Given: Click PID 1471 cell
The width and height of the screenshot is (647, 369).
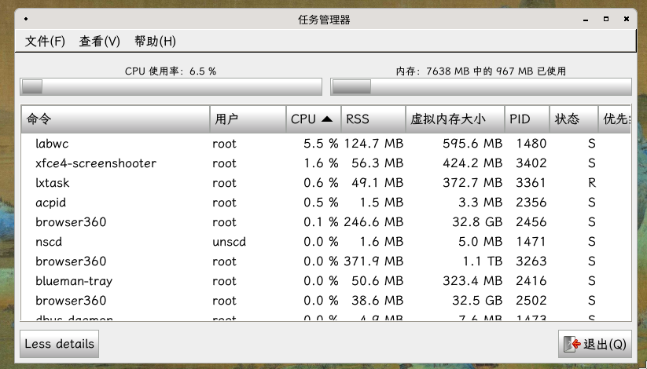Looking at the screenshot, I should pyautogui.click(x=531, y=242).
